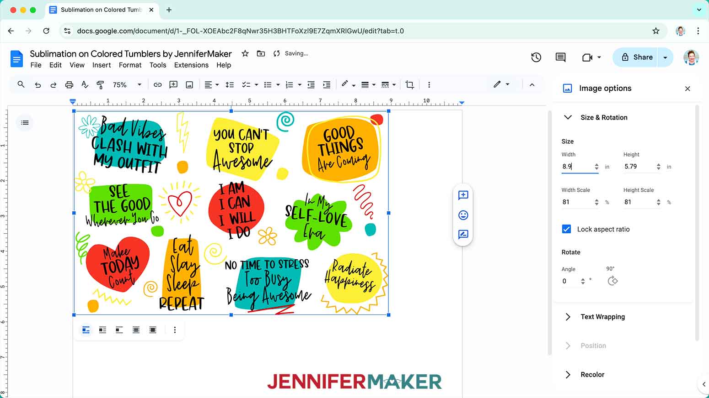The height and width of the screenshot is (398, 709).
Task: Decrease indent
Action: click(311, 85)
